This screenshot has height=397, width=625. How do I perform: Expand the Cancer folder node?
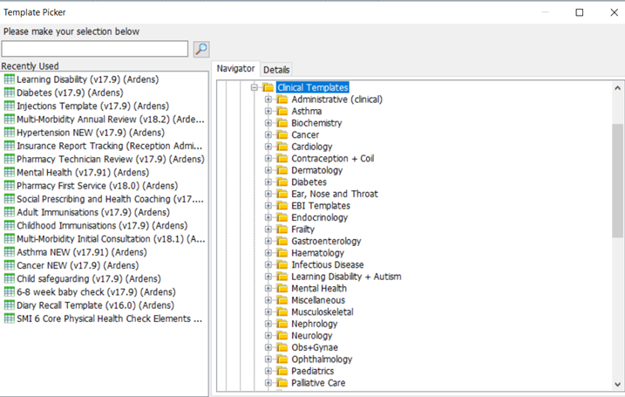(268, 135)
